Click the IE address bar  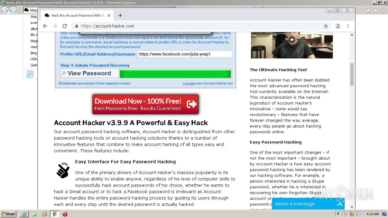tap(30, 10)
